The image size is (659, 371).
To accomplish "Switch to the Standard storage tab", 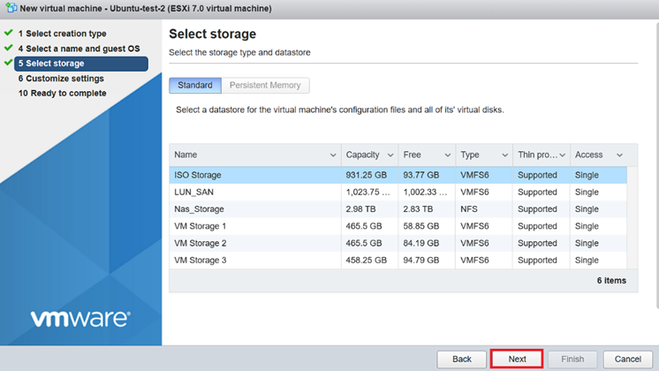I will coord(195,86).
